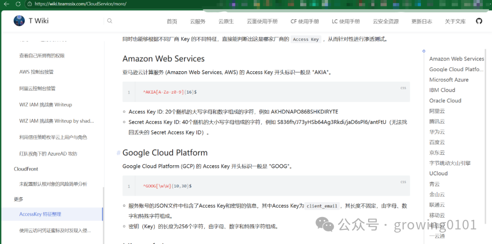Viewport: 492px width, 244px height.
Task: Click the # anchor beside Google Cloud Platform
Action: tap(118, 153)
